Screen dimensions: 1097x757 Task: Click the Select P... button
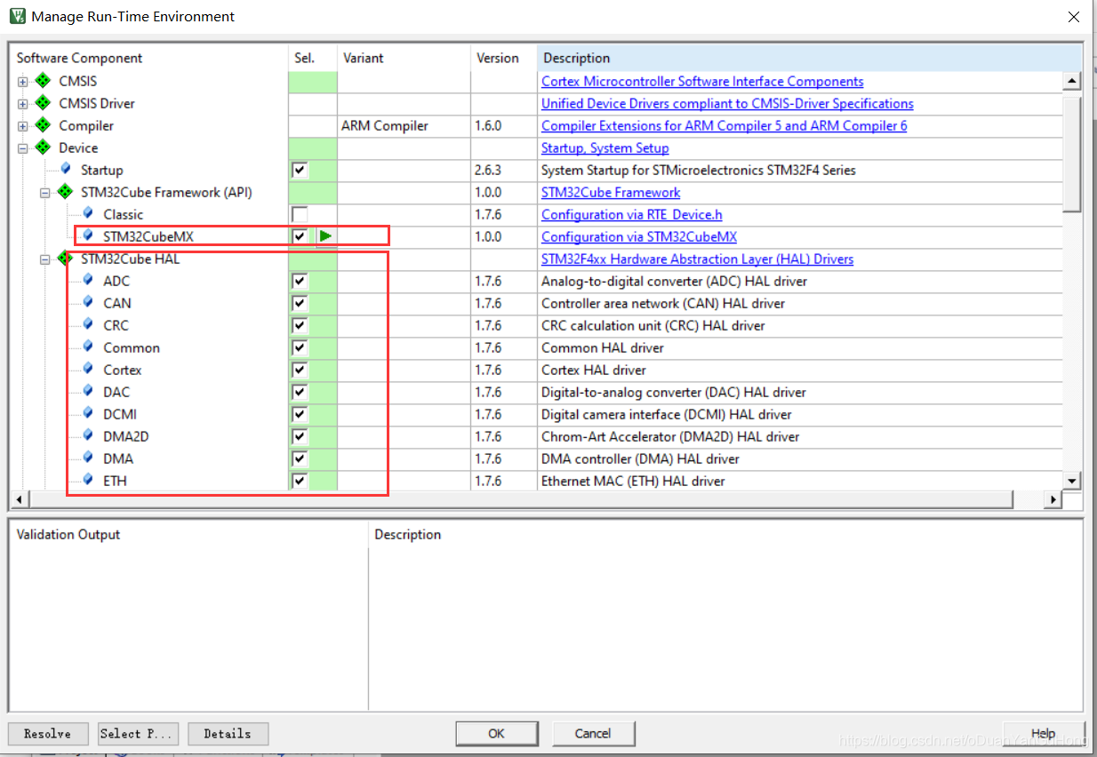coord(139,734)
